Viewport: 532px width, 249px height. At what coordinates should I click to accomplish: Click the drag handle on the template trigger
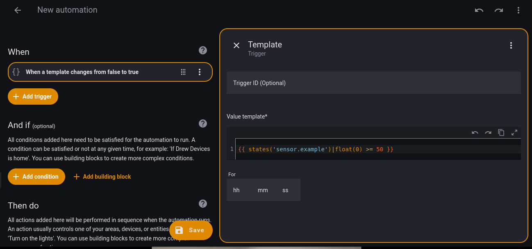[x=183, y=72]
